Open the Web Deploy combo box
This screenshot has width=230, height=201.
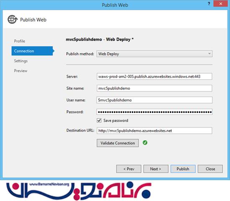point(154,54)
